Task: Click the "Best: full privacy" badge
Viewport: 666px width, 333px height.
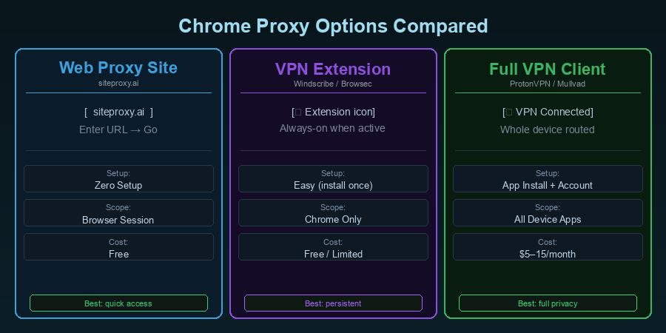Action: 548,303
